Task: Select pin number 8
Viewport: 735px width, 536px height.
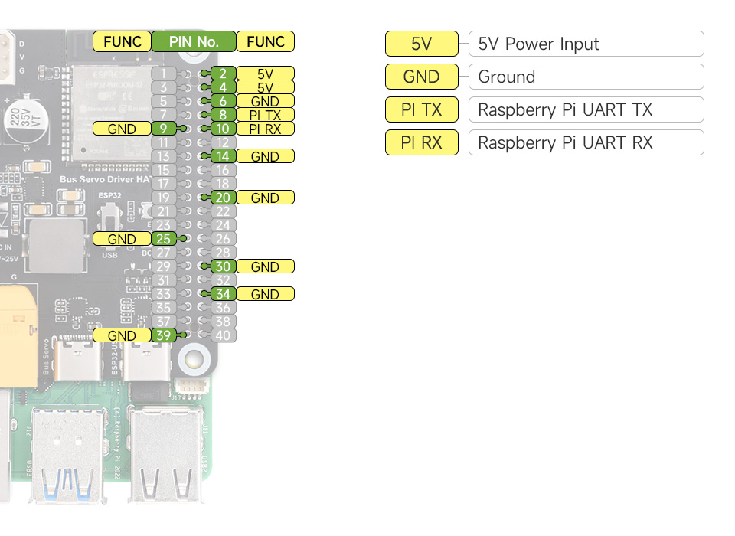Action: 223,115
